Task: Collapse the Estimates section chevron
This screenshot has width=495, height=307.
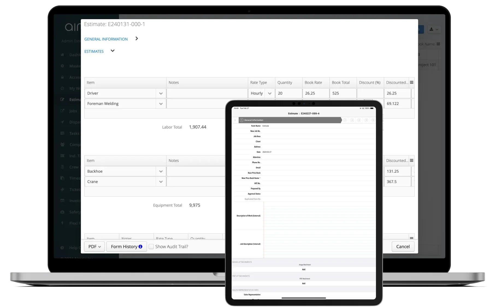Action: click(113, 51)
